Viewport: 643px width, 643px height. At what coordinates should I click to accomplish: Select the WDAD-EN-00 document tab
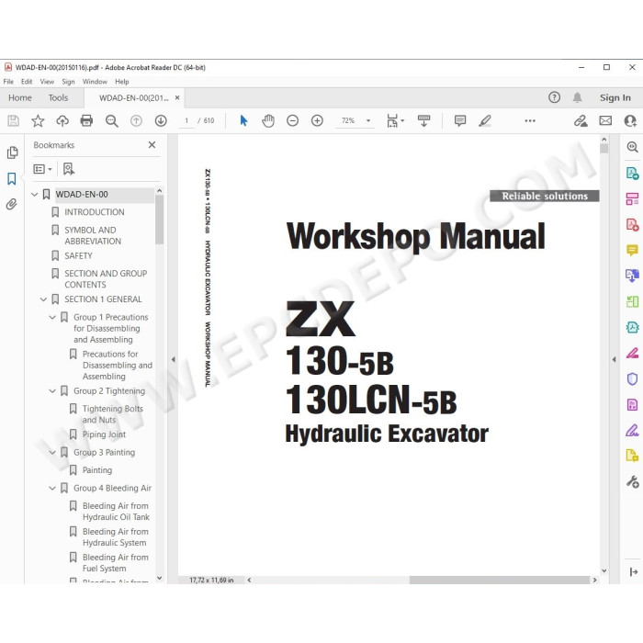134,98
